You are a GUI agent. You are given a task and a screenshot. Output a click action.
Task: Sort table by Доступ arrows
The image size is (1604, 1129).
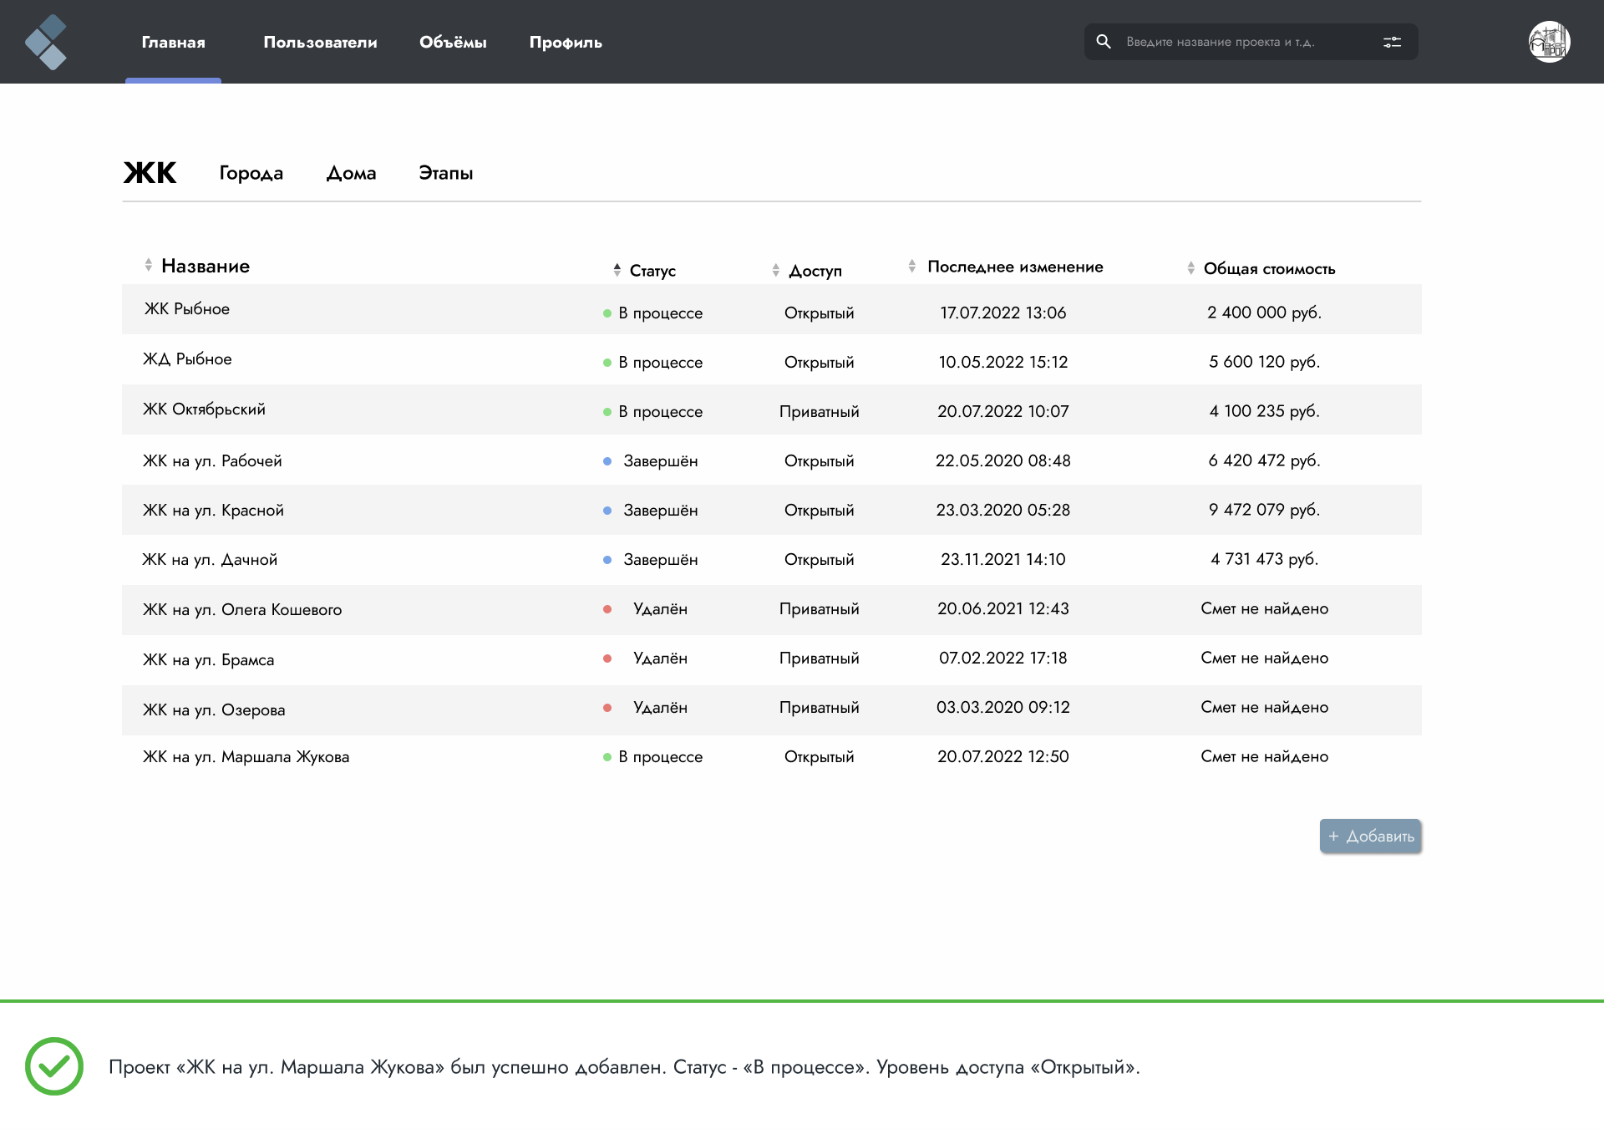(x=775, y=270)
